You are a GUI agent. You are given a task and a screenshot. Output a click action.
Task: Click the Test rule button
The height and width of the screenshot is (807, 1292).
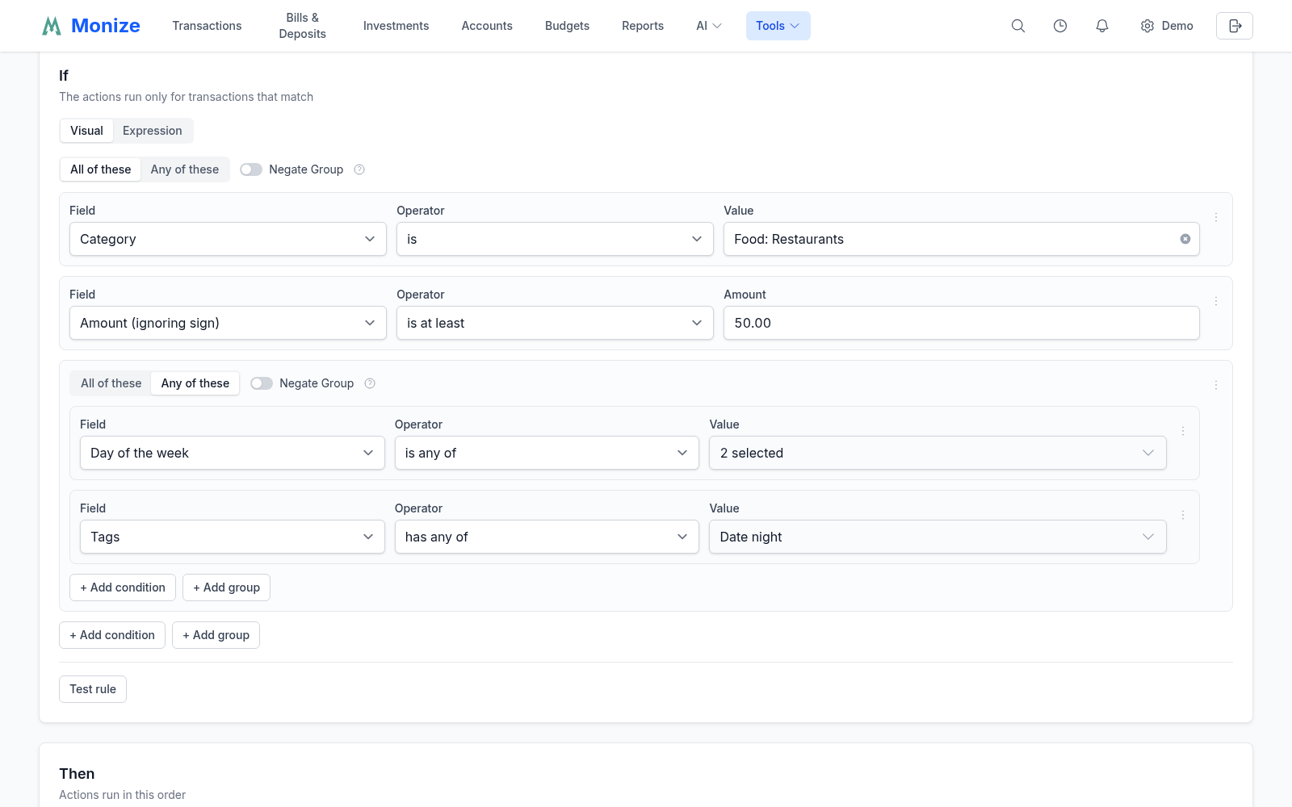[93, 689]
